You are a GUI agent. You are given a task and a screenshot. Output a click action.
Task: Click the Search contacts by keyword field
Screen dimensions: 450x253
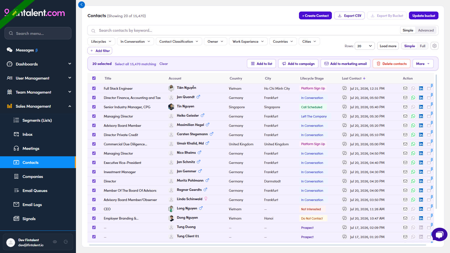click(x=247, y=30)
